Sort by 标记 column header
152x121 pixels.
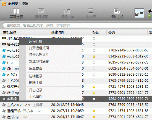pyautogui.click(x=99, y=32)
